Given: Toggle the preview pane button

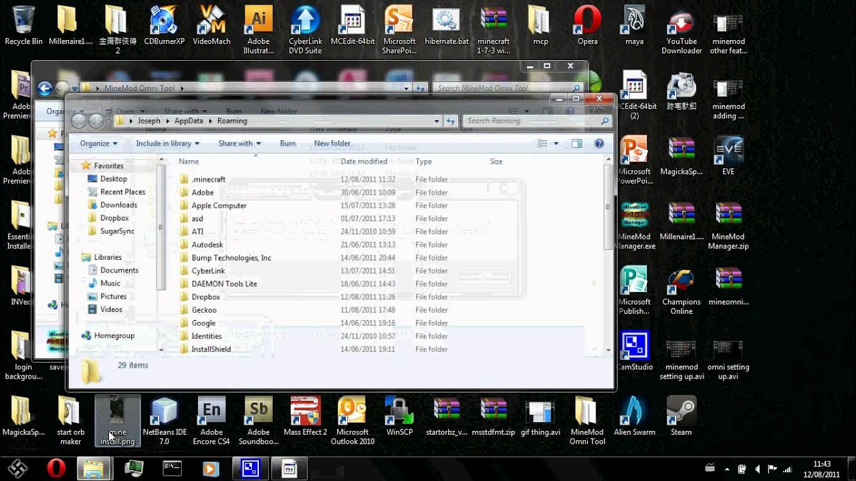Looking at the screenshot, I should [576, 143].
